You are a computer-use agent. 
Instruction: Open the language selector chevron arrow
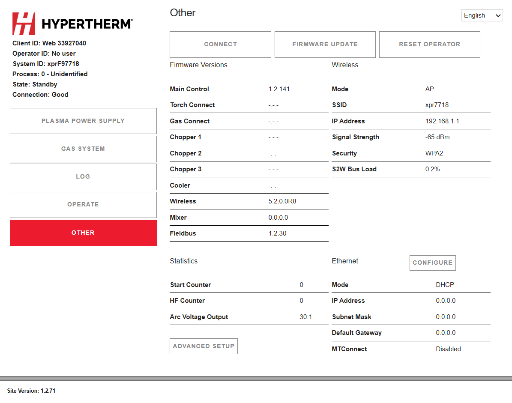pos(498,15)
